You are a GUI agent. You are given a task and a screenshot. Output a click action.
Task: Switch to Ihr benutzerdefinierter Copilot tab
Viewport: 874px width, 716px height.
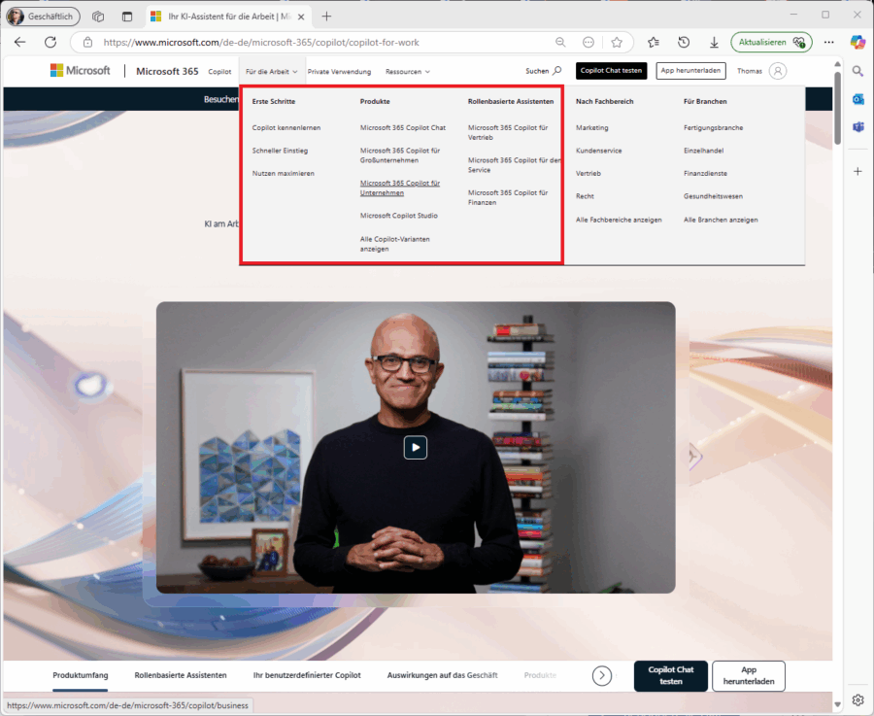307,675
